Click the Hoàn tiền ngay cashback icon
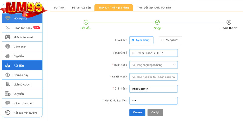This screenshot has width=243, height=121. [8, 28]
